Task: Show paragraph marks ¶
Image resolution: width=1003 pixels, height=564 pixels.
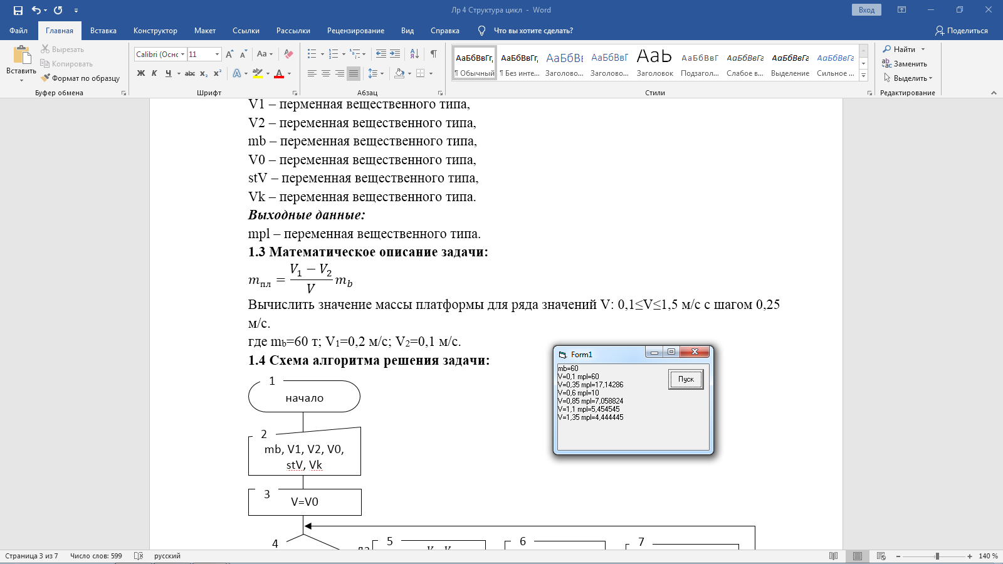Action: click(x=434, y=54)
